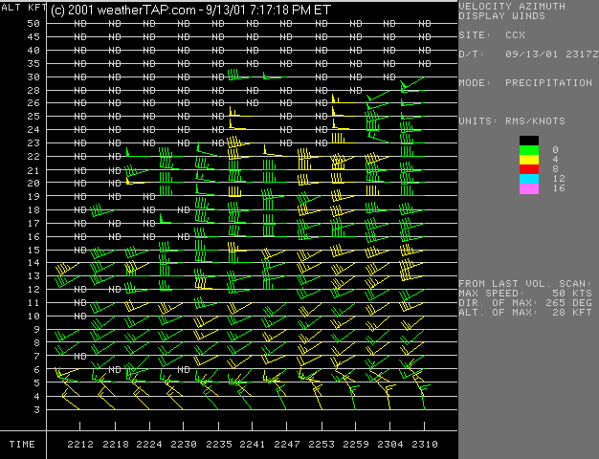Click the red RMS legend swatch

click(x=531, y=169)
